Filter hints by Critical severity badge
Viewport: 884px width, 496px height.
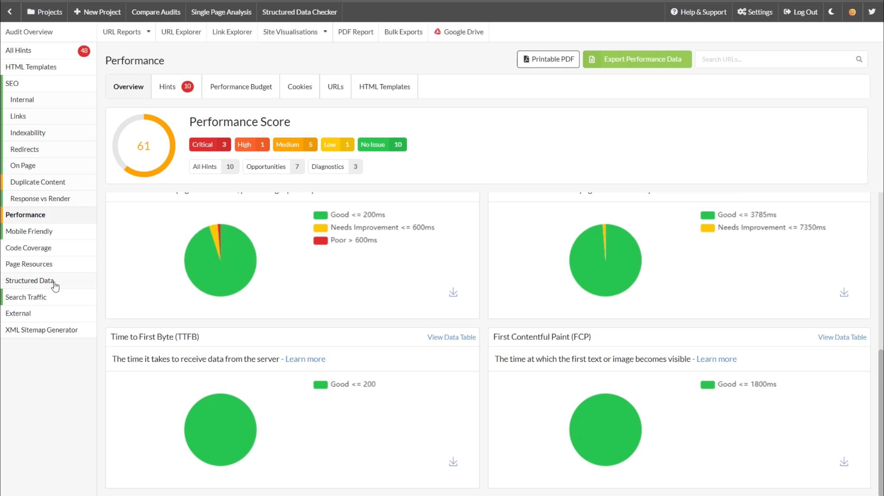point(210,145)
